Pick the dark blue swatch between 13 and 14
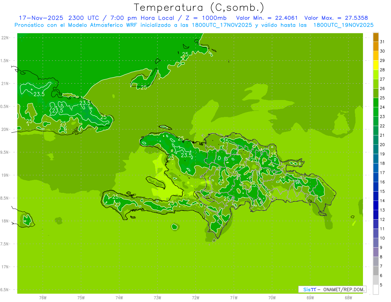Viewport: 391px width, 302px height. (376, 206)
